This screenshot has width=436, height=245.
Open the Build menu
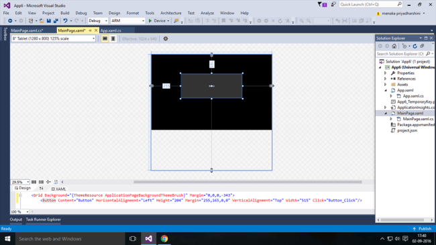[65, 13]
